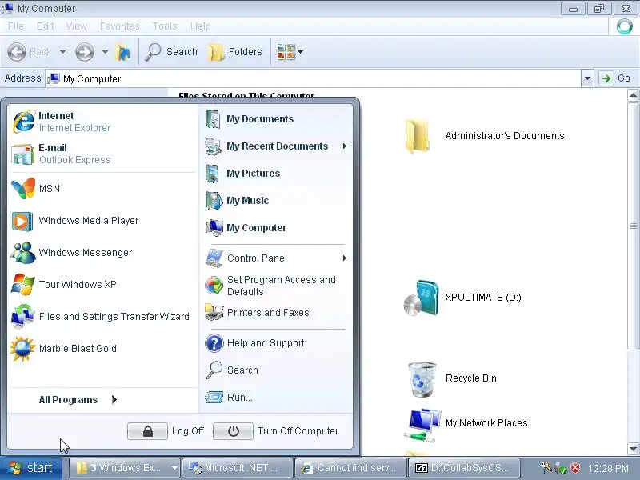Click the taskbar clock
Image resolution: width=640 pixels, height=480 pixels.
pos(609,469)
